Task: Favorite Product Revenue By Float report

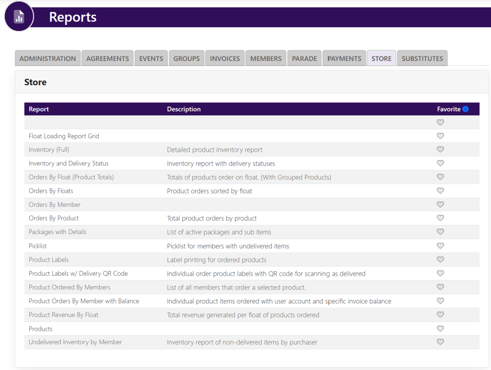Action: tap(440, 315)
